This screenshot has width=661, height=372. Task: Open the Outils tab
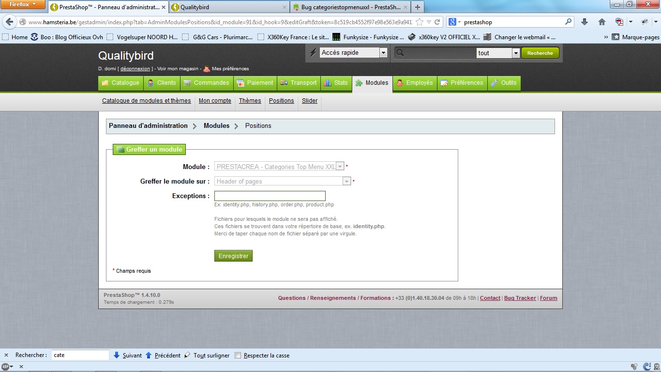pos(504,83)
